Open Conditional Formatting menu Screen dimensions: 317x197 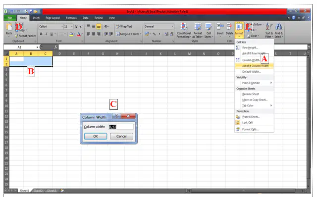pyautogui.click(x=184, y=30)
